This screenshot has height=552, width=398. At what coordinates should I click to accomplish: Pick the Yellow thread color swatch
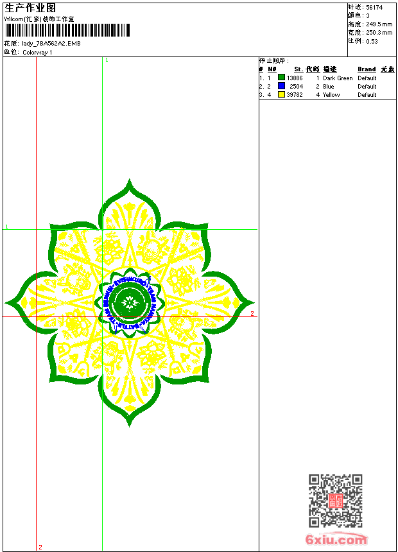(x=281, y=94)
